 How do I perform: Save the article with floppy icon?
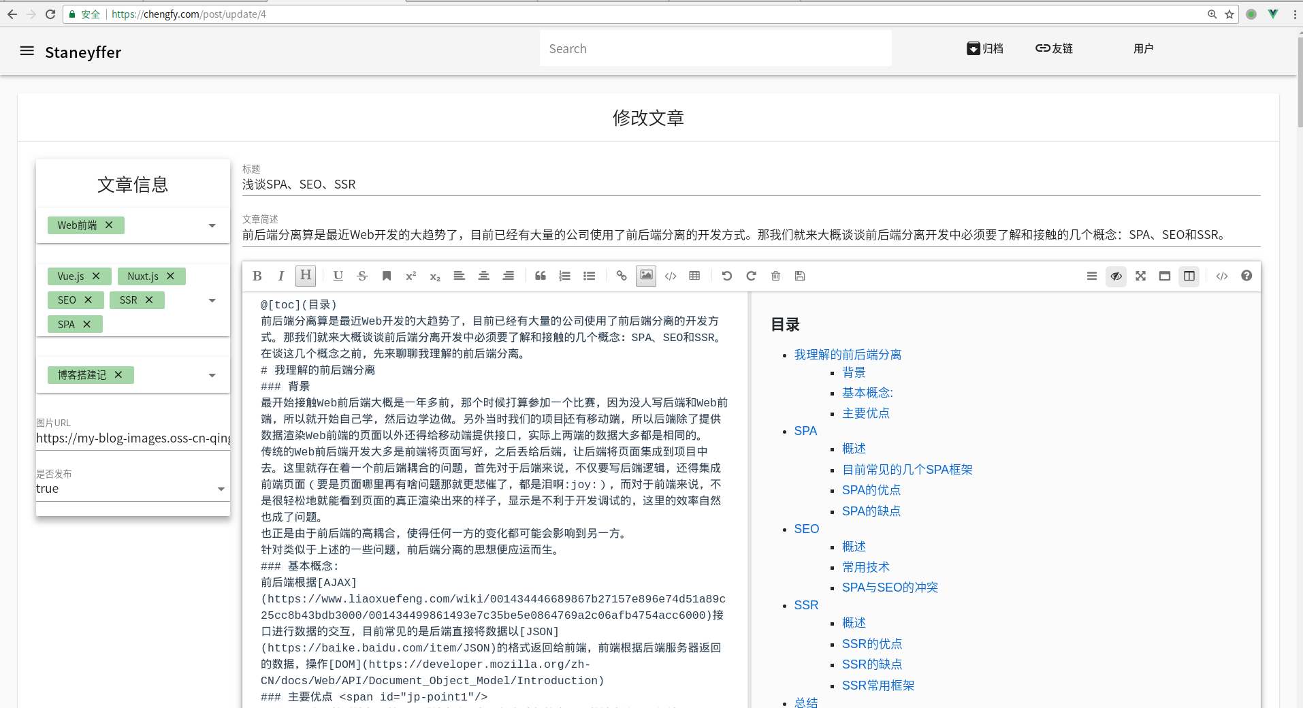tap(800, 276)
